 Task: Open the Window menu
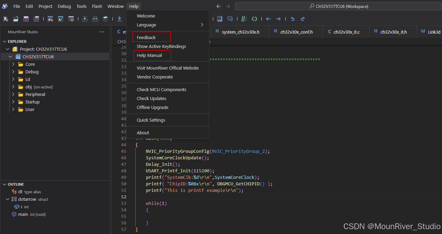coord(116,6)
